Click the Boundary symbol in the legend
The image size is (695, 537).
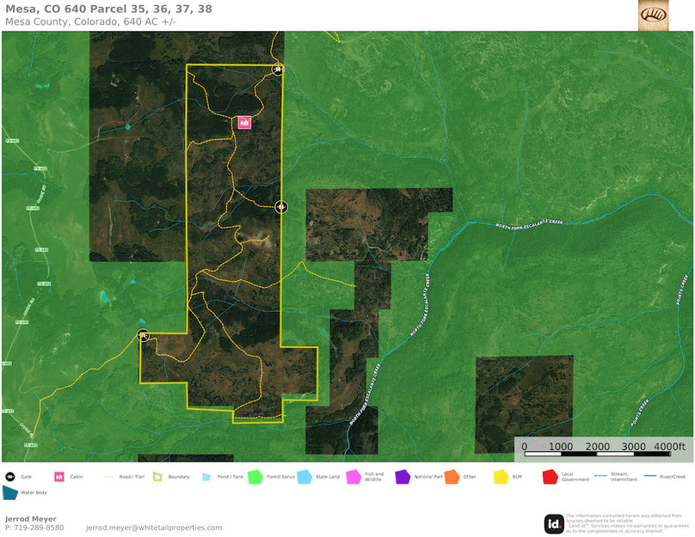point(158,476)
